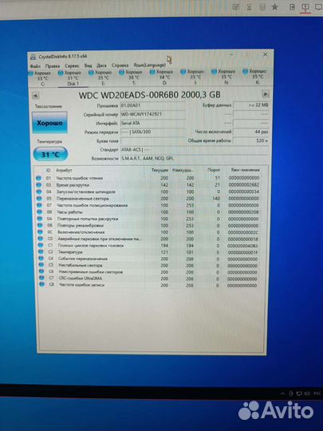Go to next disk with right arrow
Viewport: 323px width, 431px height.
[266, 94]
